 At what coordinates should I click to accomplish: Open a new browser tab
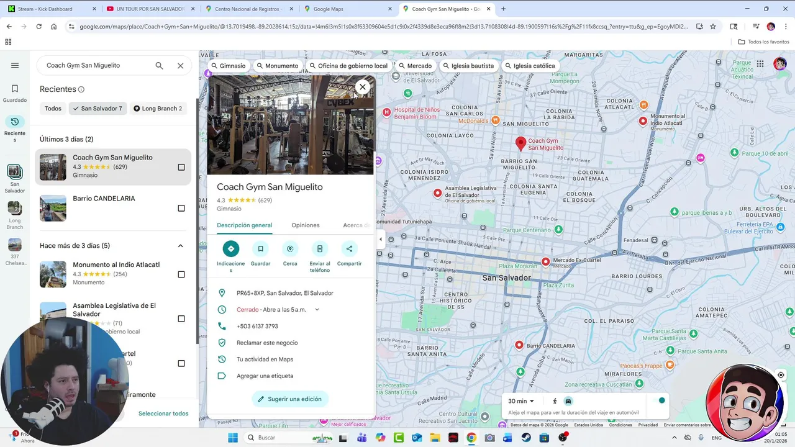tap(503, 9)
